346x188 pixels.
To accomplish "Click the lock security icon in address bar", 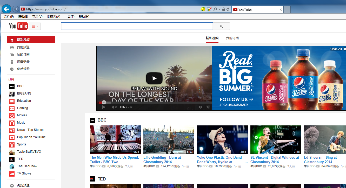I will pos(224,9).
